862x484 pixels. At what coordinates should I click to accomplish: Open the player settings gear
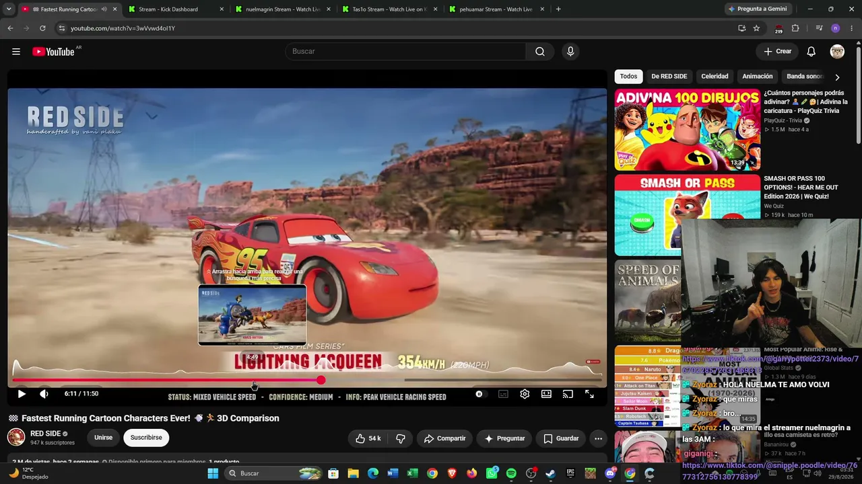click(525, 395)
